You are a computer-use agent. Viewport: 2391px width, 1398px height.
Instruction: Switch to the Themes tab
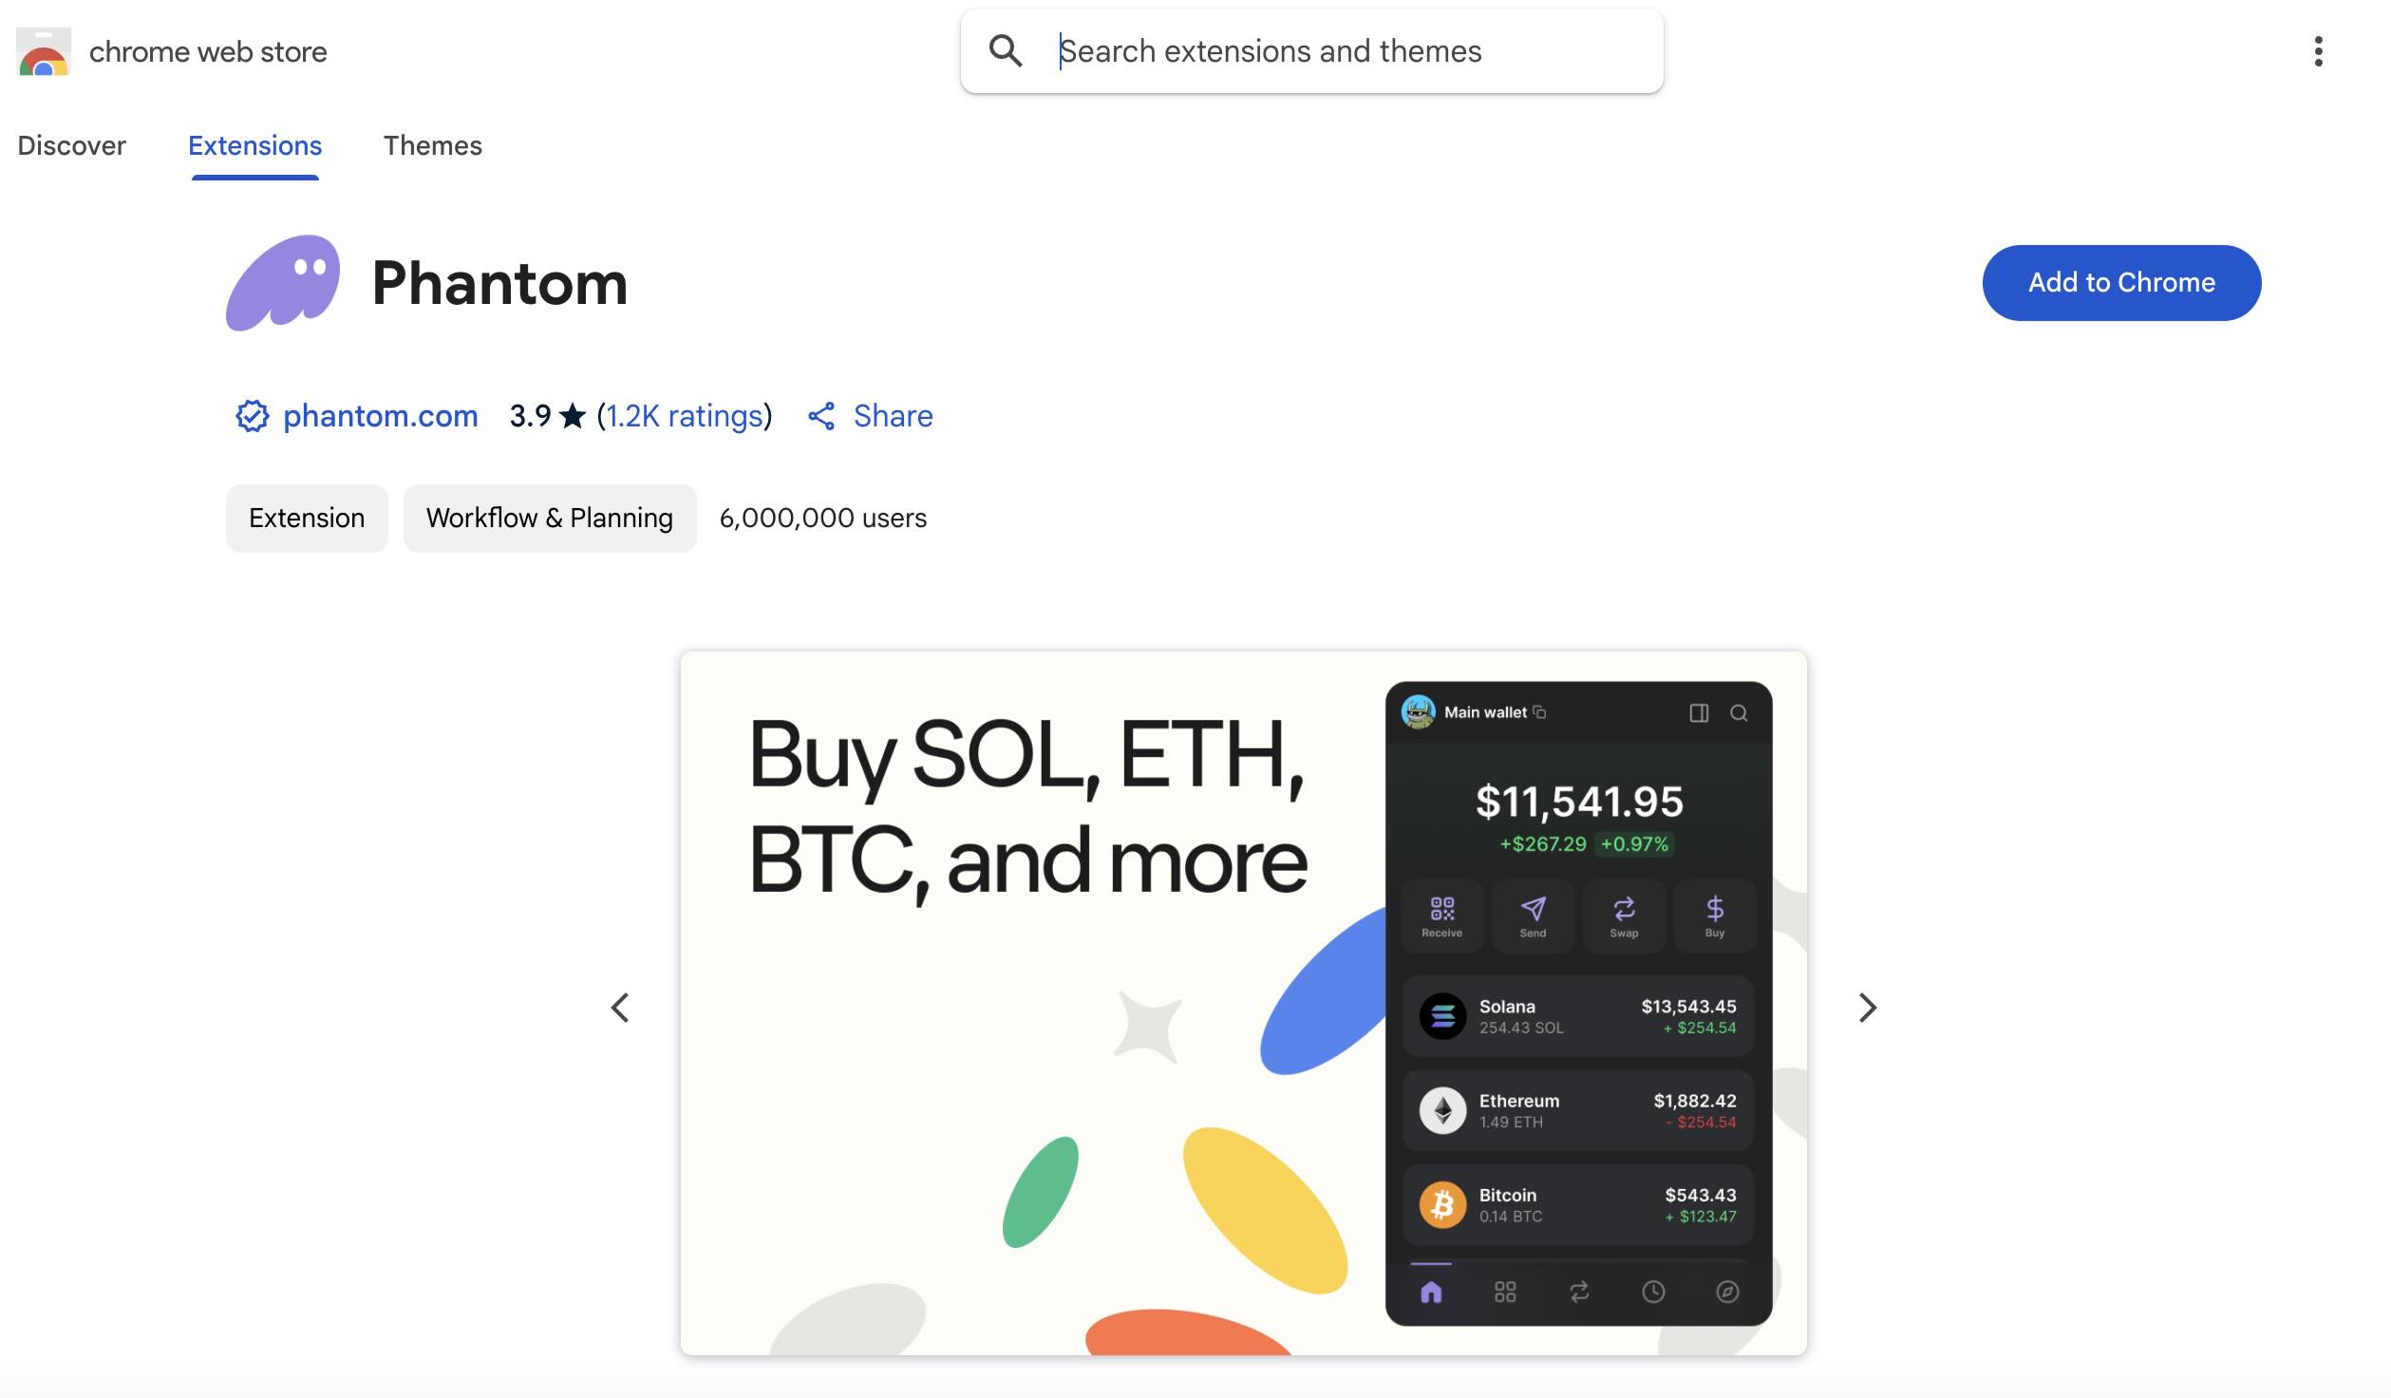(x=432, y=145)
